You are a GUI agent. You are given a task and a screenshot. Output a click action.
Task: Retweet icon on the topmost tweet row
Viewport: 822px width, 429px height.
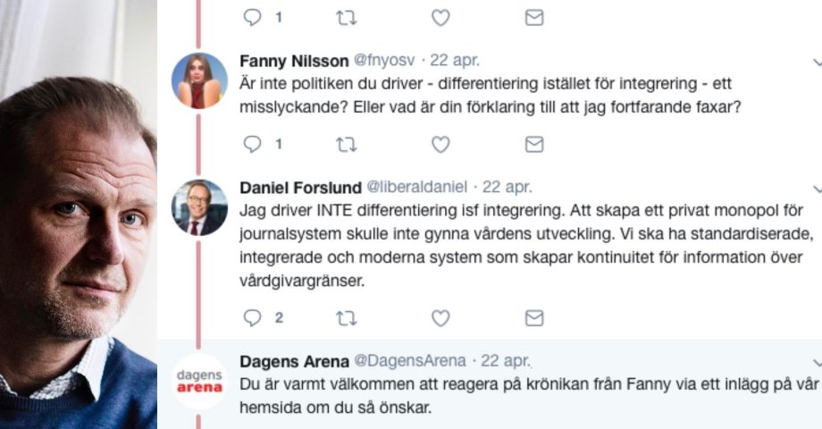pyautogui.click(x=345, y=17)
